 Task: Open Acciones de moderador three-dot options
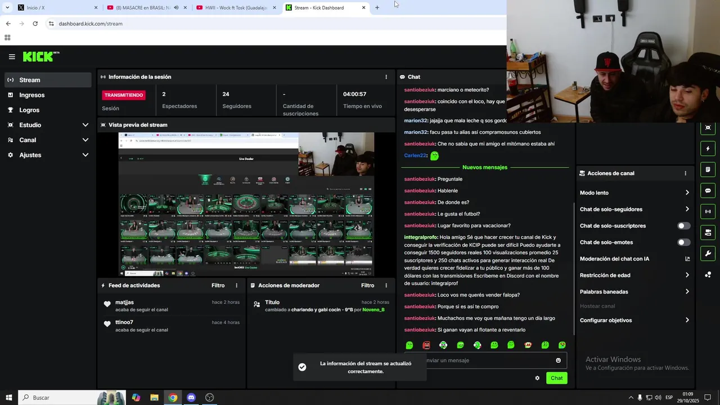pos(386,286)
